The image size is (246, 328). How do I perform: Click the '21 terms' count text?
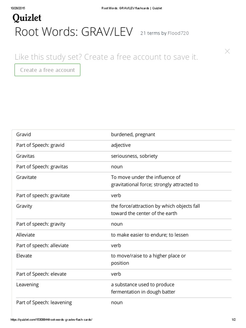pyautogui.click(x=150, y=33)
